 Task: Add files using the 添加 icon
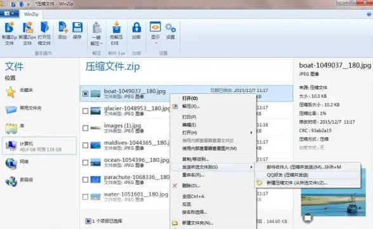point(63,30)
